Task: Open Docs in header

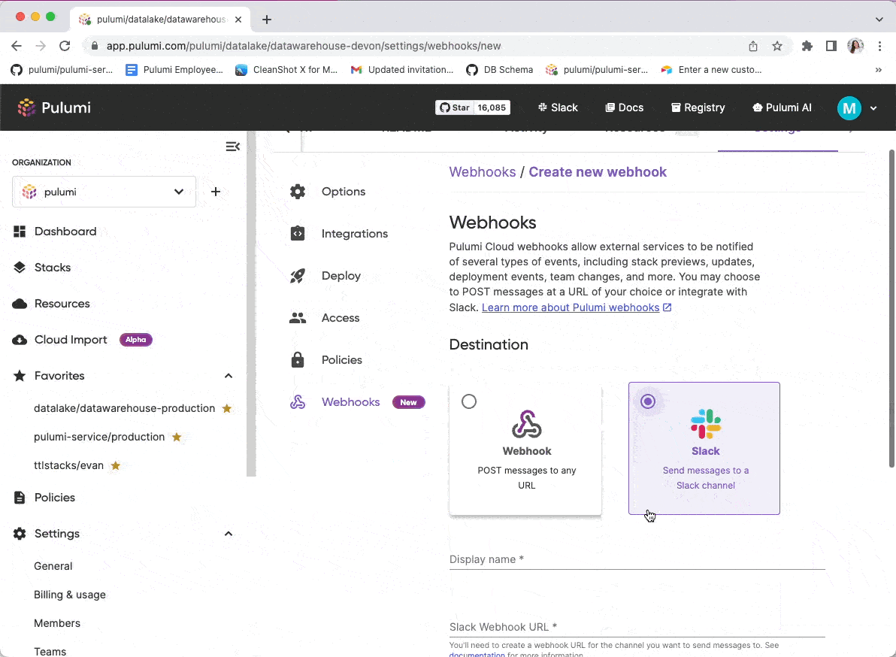Action: (624, 107)
